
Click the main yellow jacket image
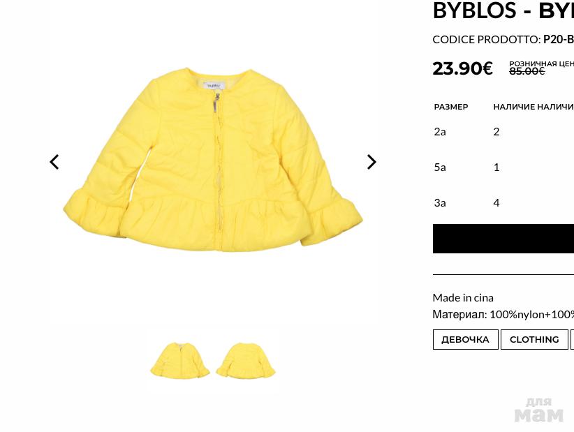tap(213, 160)
